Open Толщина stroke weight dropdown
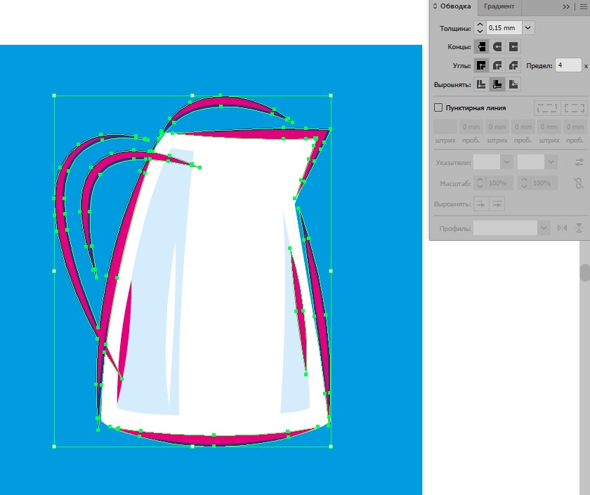590x495 pixels. pos(528,28)
